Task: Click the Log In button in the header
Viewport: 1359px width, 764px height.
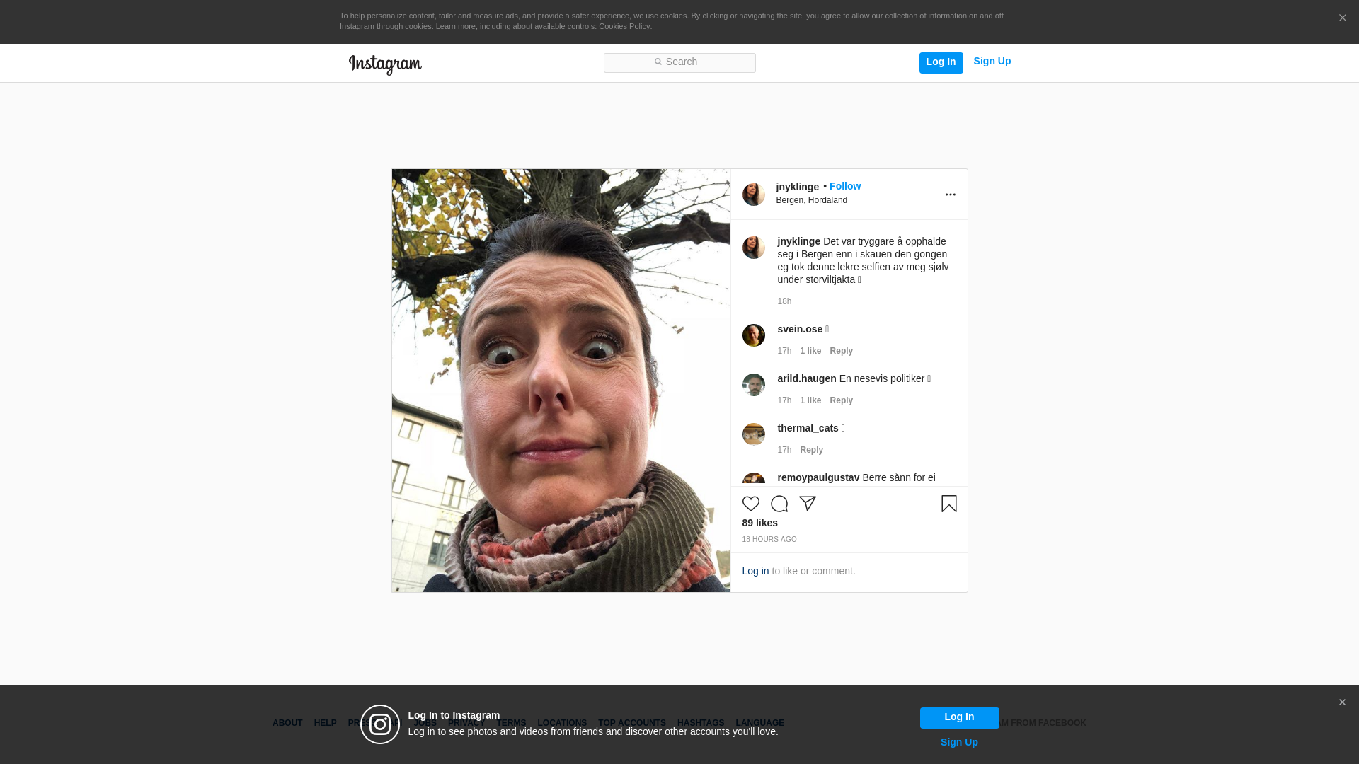Action: [x=941, y=62]
